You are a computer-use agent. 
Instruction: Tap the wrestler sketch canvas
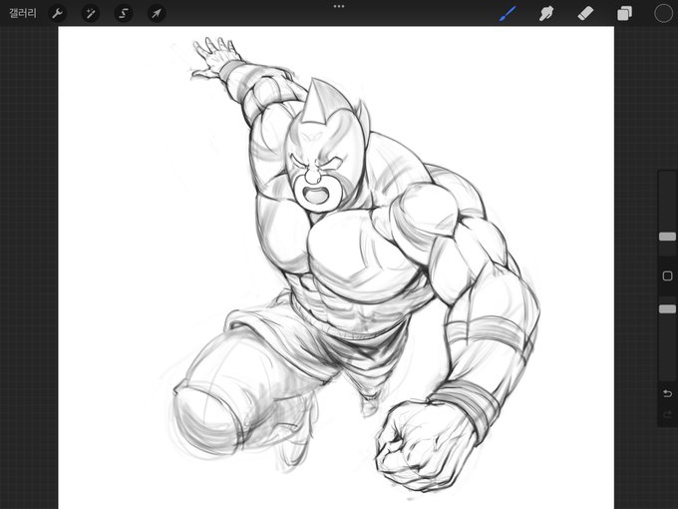pyautogui.click(x=336, y=267)
